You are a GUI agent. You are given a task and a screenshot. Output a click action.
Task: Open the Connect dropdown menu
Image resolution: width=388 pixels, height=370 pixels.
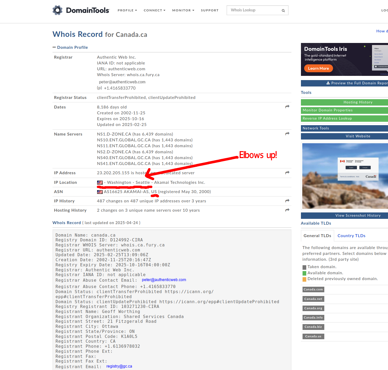(154, 10)
